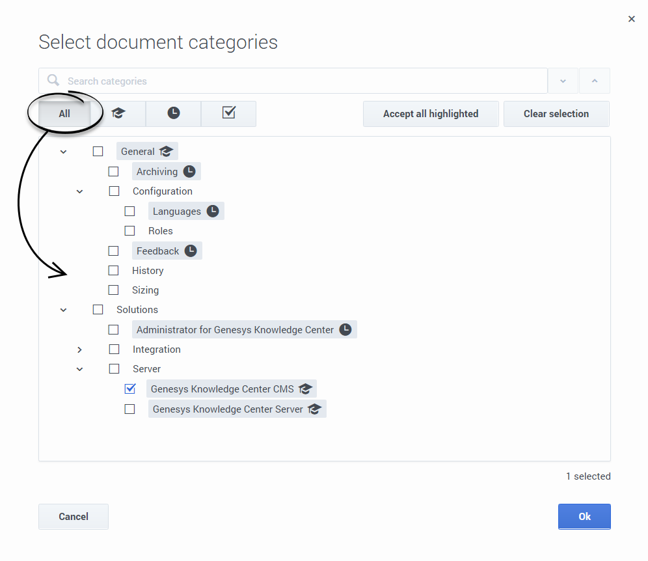Click graduation cap beside Genesys Knowledge Center Server

pos(315,409)
